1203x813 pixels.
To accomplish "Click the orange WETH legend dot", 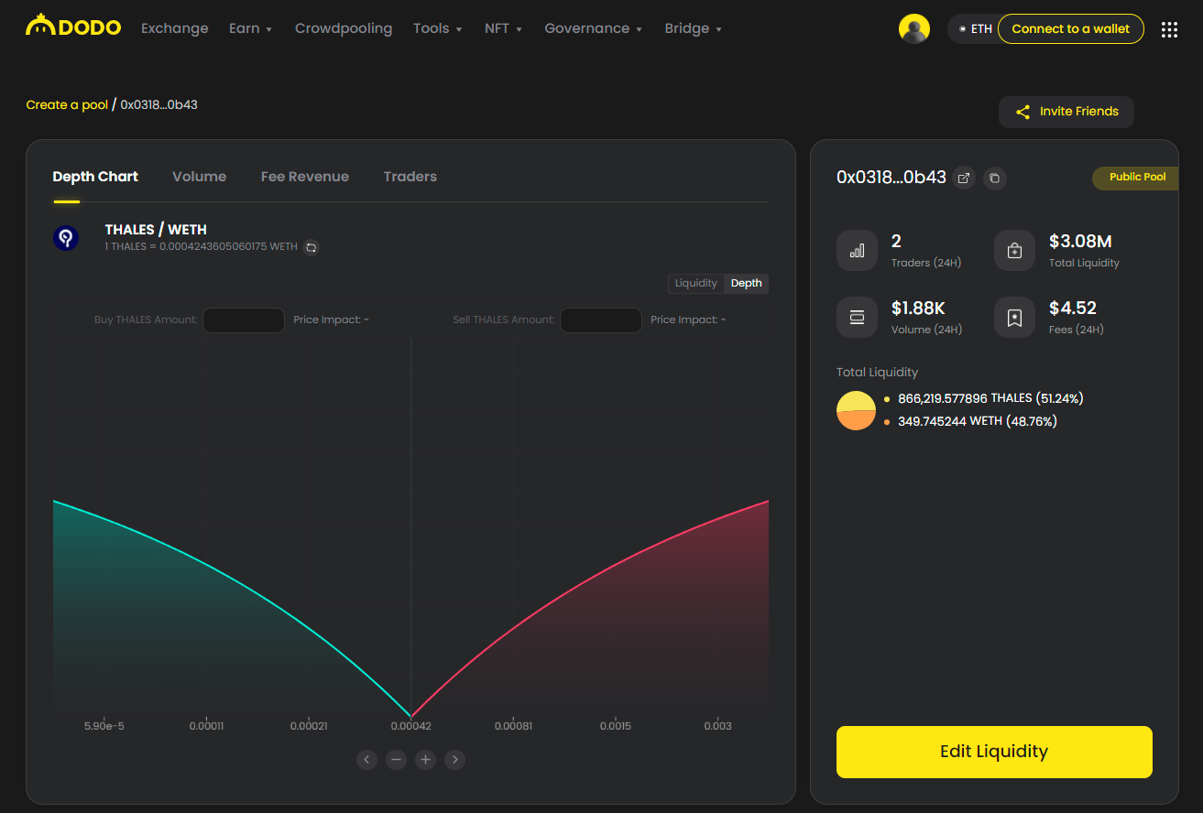I will click(887, 422).
